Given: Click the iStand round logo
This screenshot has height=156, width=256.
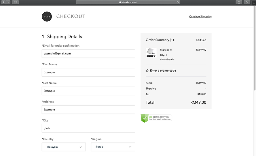Looking at the screenshot, I should tap(47, 16).
